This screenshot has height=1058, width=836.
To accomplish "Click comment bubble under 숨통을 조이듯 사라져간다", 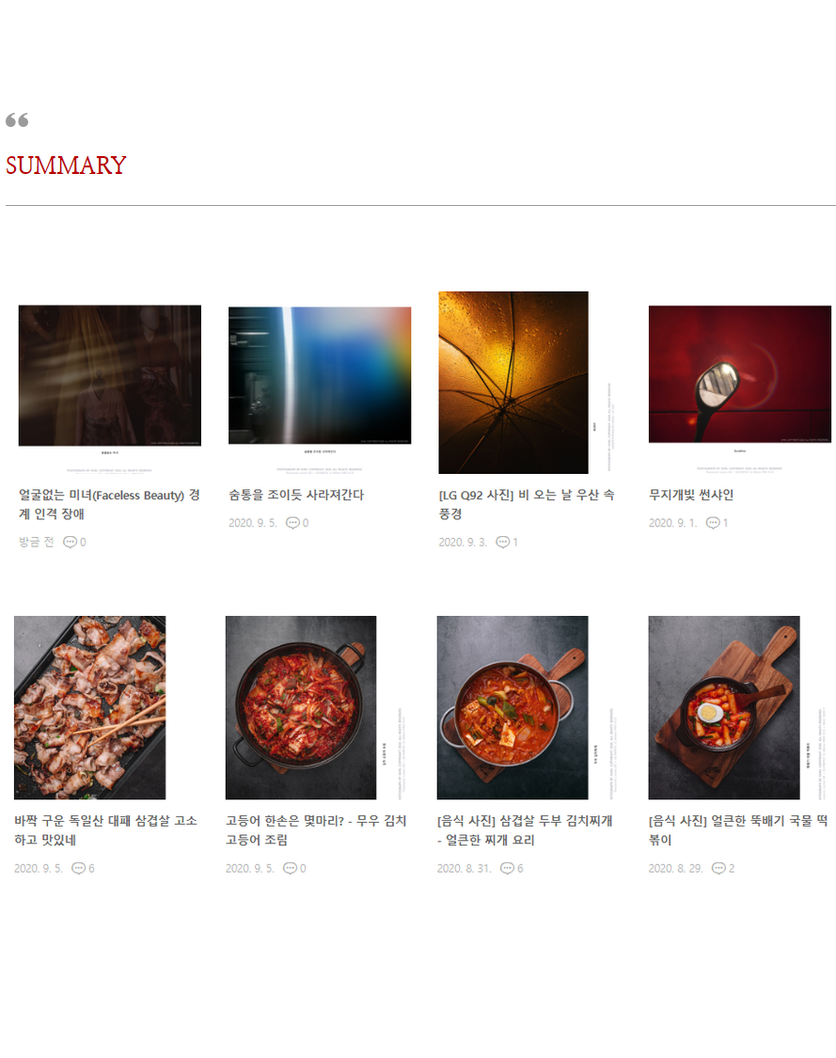I will (292, 523).
